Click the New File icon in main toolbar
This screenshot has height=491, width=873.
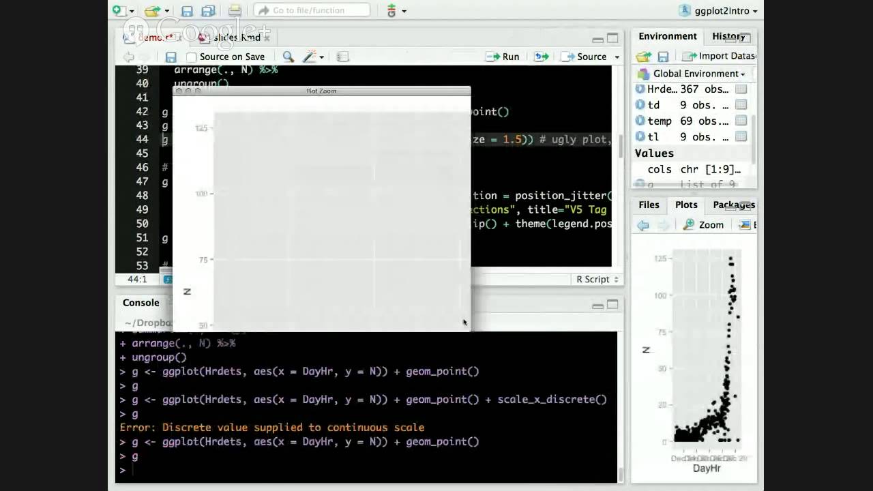click(x=118, y=10)
